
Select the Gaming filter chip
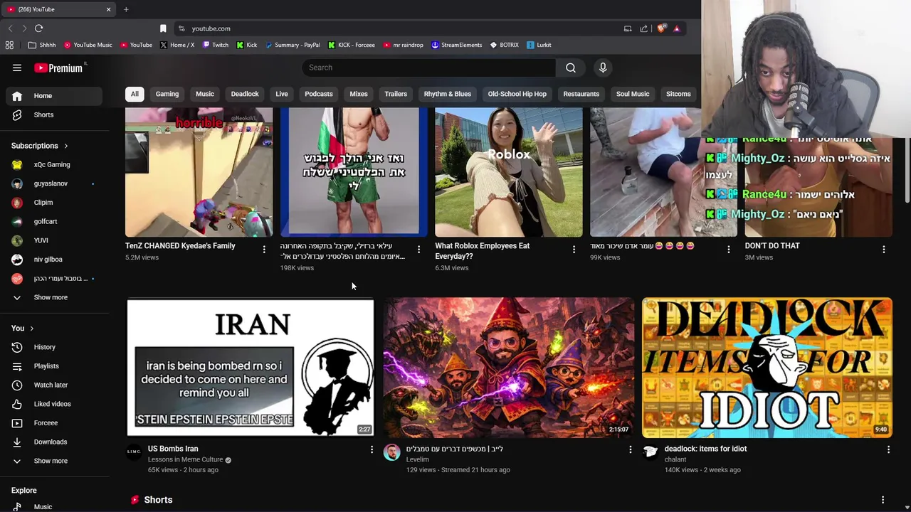167,94
